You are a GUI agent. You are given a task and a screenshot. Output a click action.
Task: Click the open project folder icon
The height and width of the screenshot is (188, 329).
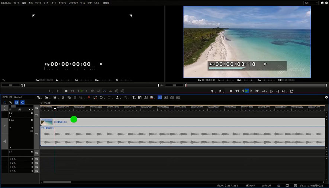(47, 98)
